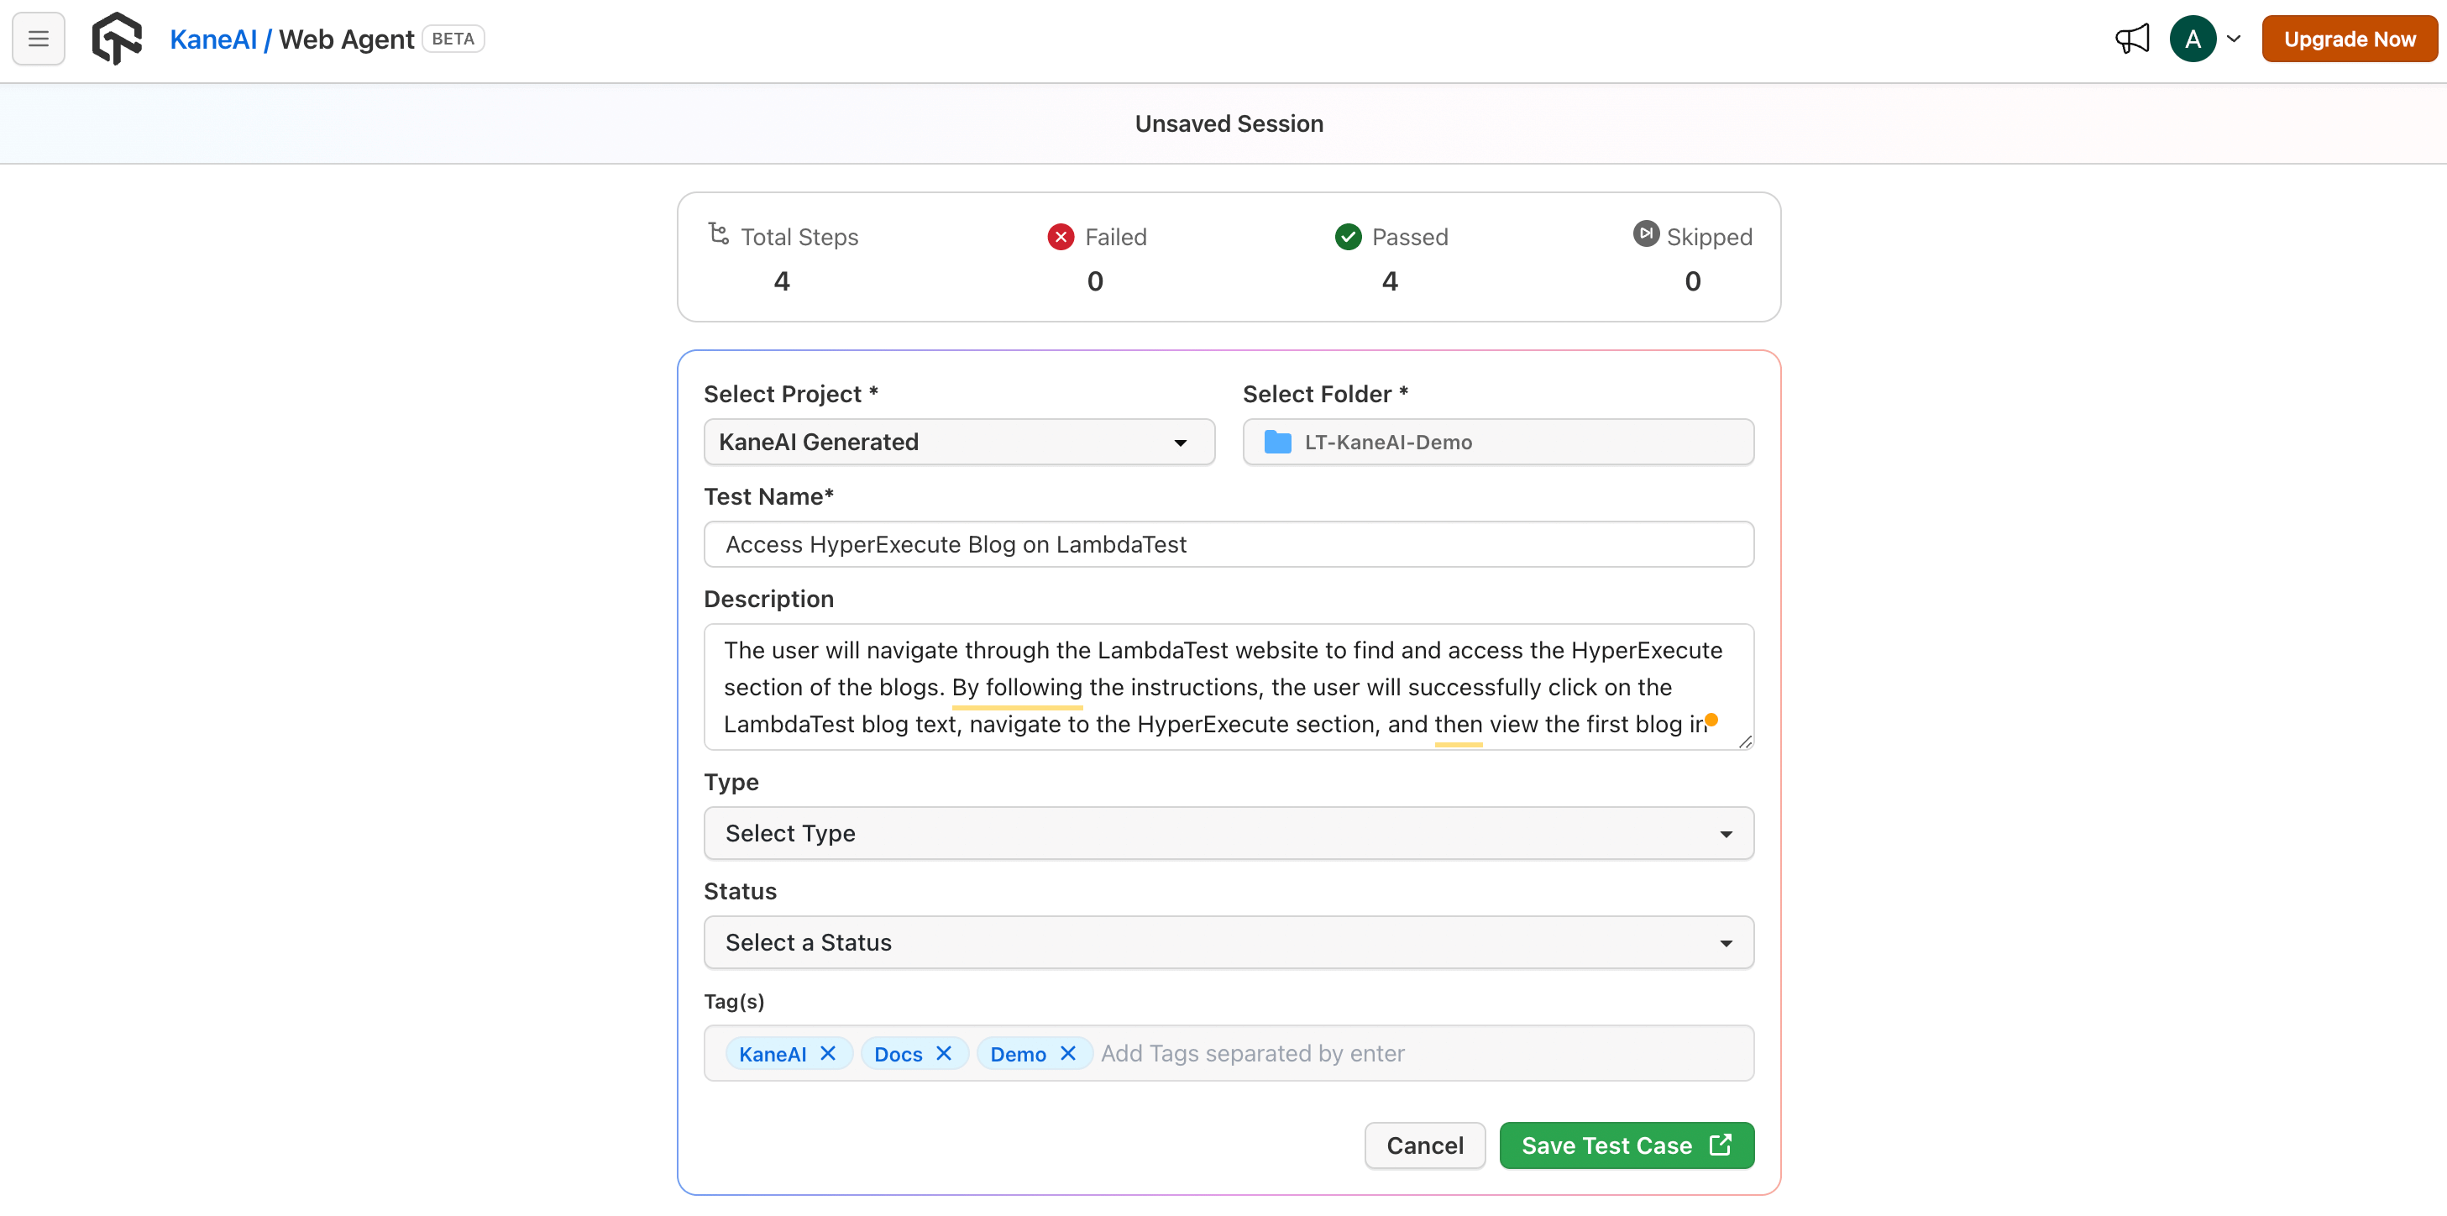Open the announcements megaphone icon
The height and width of the screenshot is (1216, 2447).
coord(2131,39)
